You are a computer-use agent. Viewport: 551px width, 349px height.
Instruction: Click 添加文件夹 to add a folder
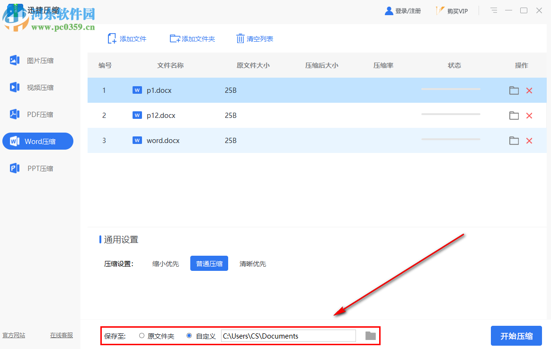[x=192, y=38]
